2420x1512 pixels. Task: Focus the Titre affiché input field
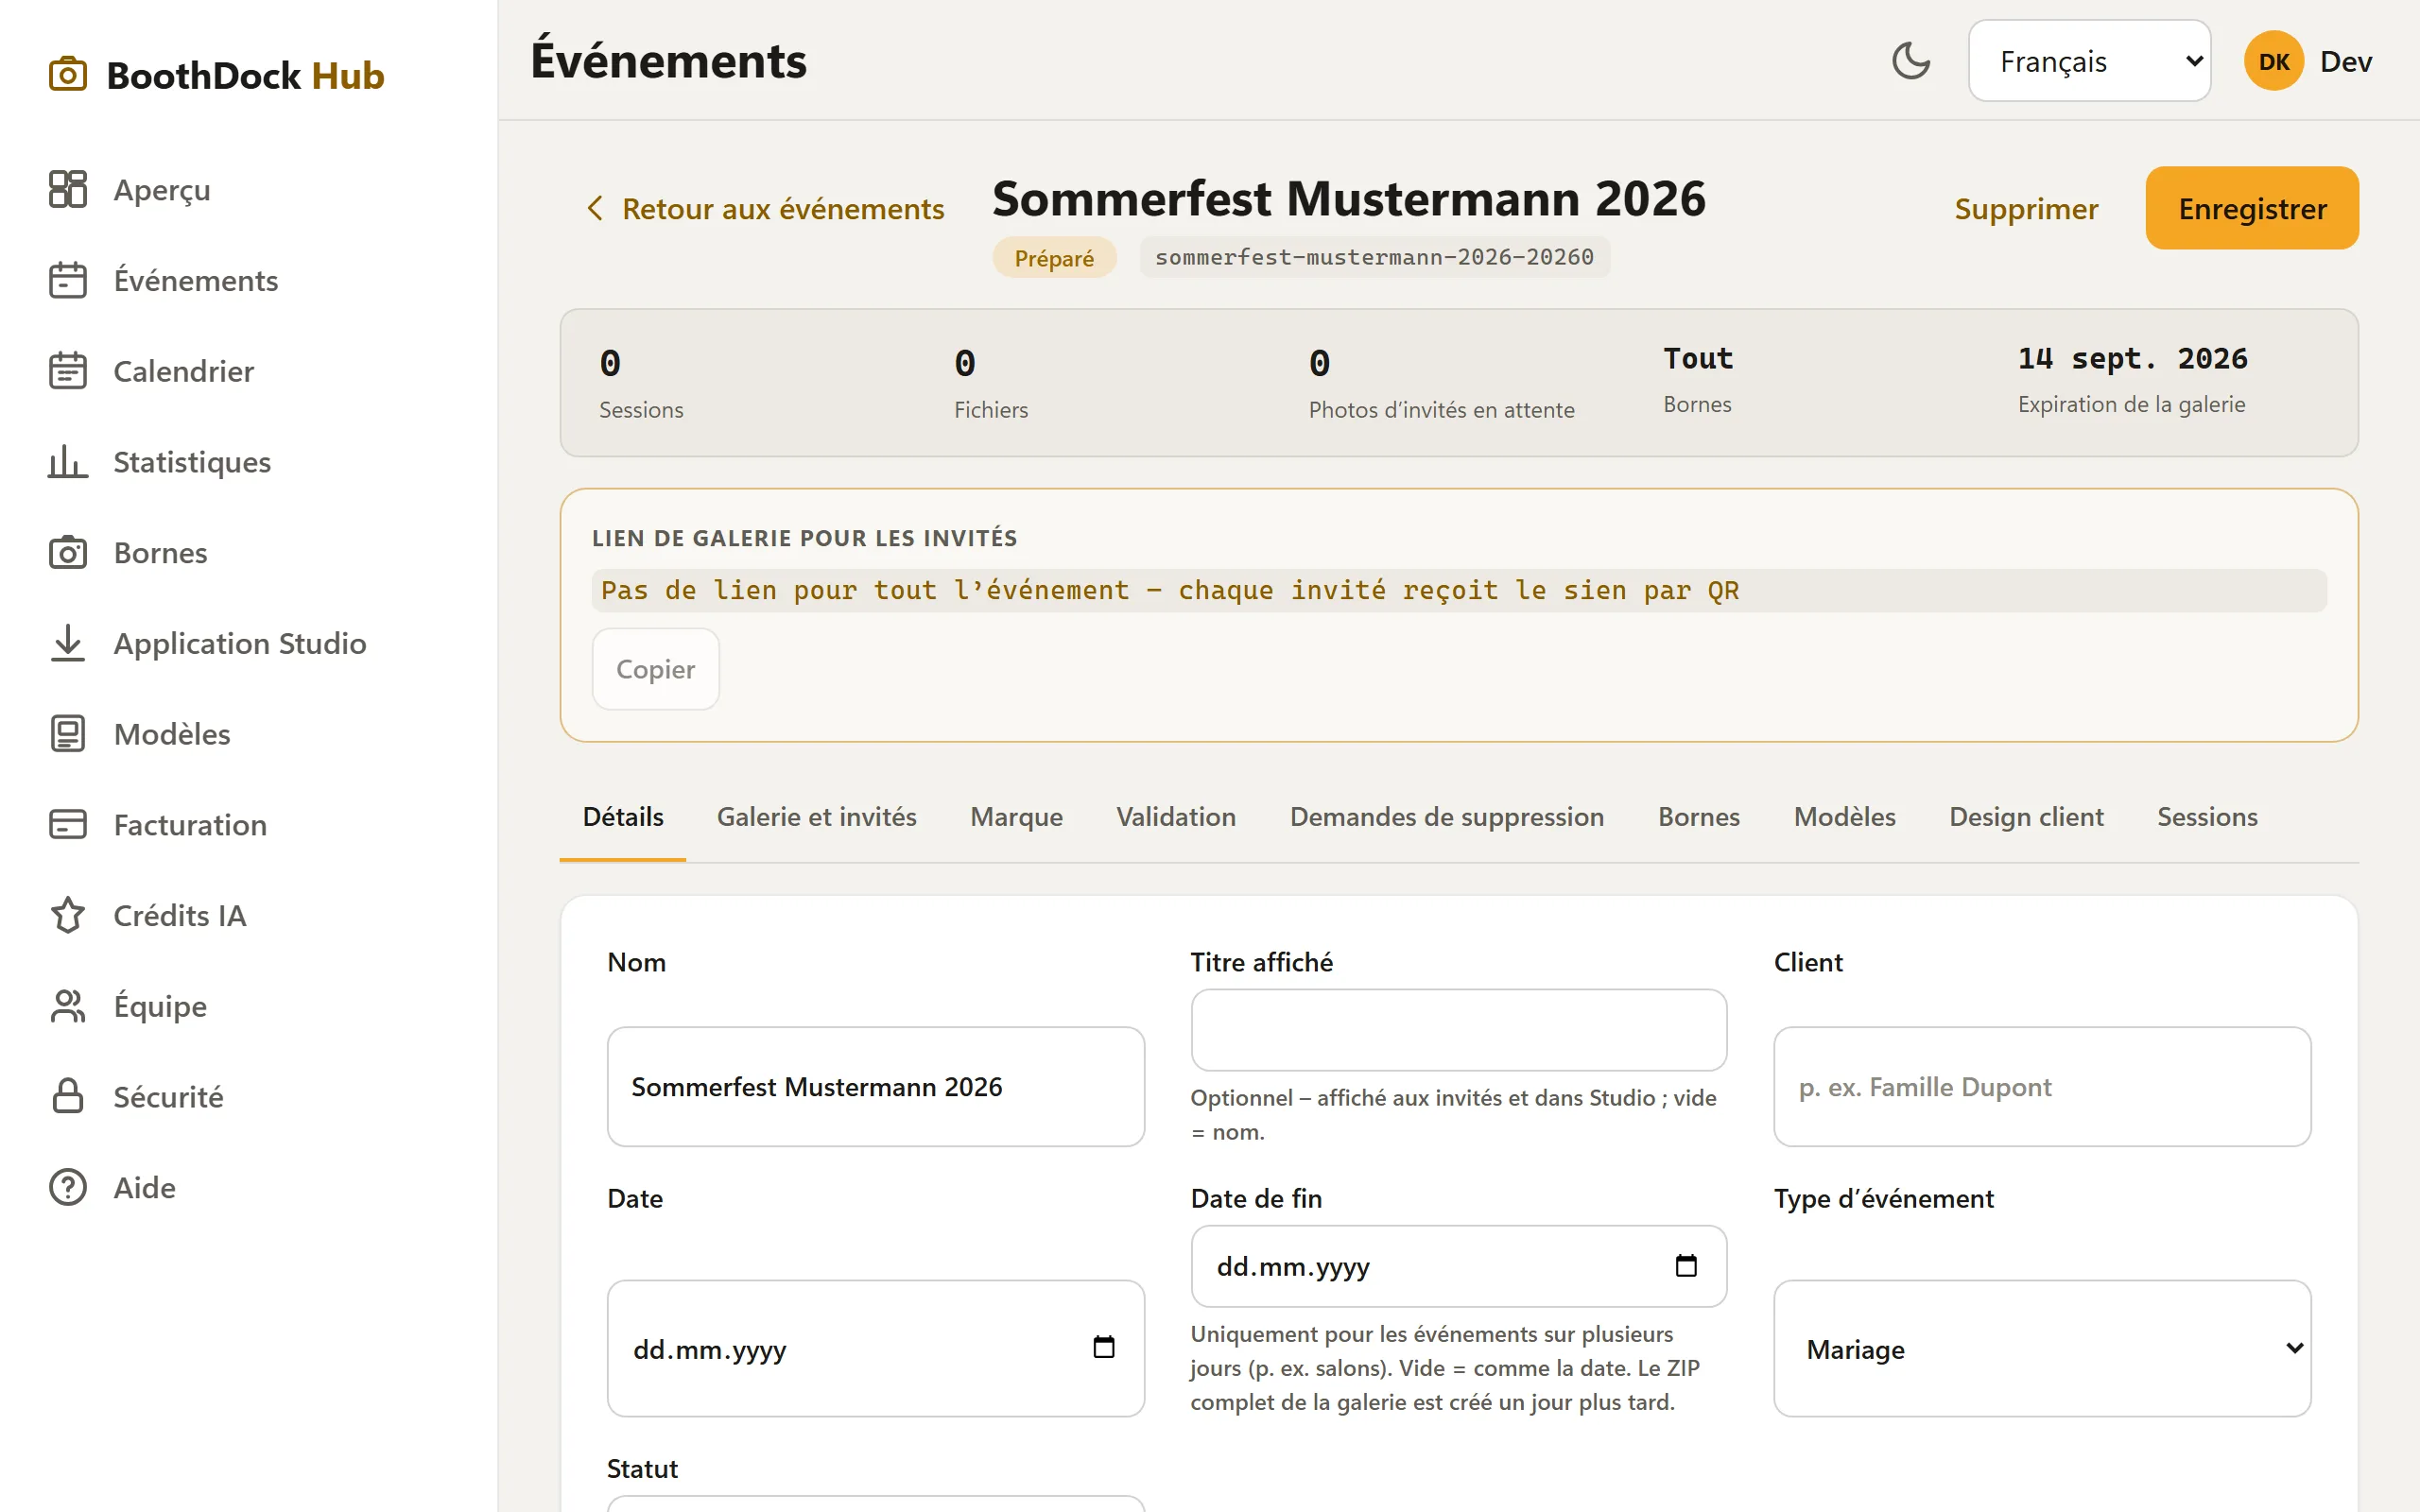click(1458, 1030)
